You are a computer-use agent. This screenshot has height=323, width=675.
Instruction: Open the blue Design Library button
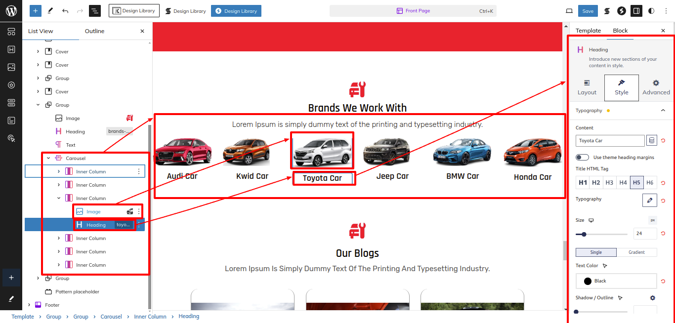coord(236,11)
